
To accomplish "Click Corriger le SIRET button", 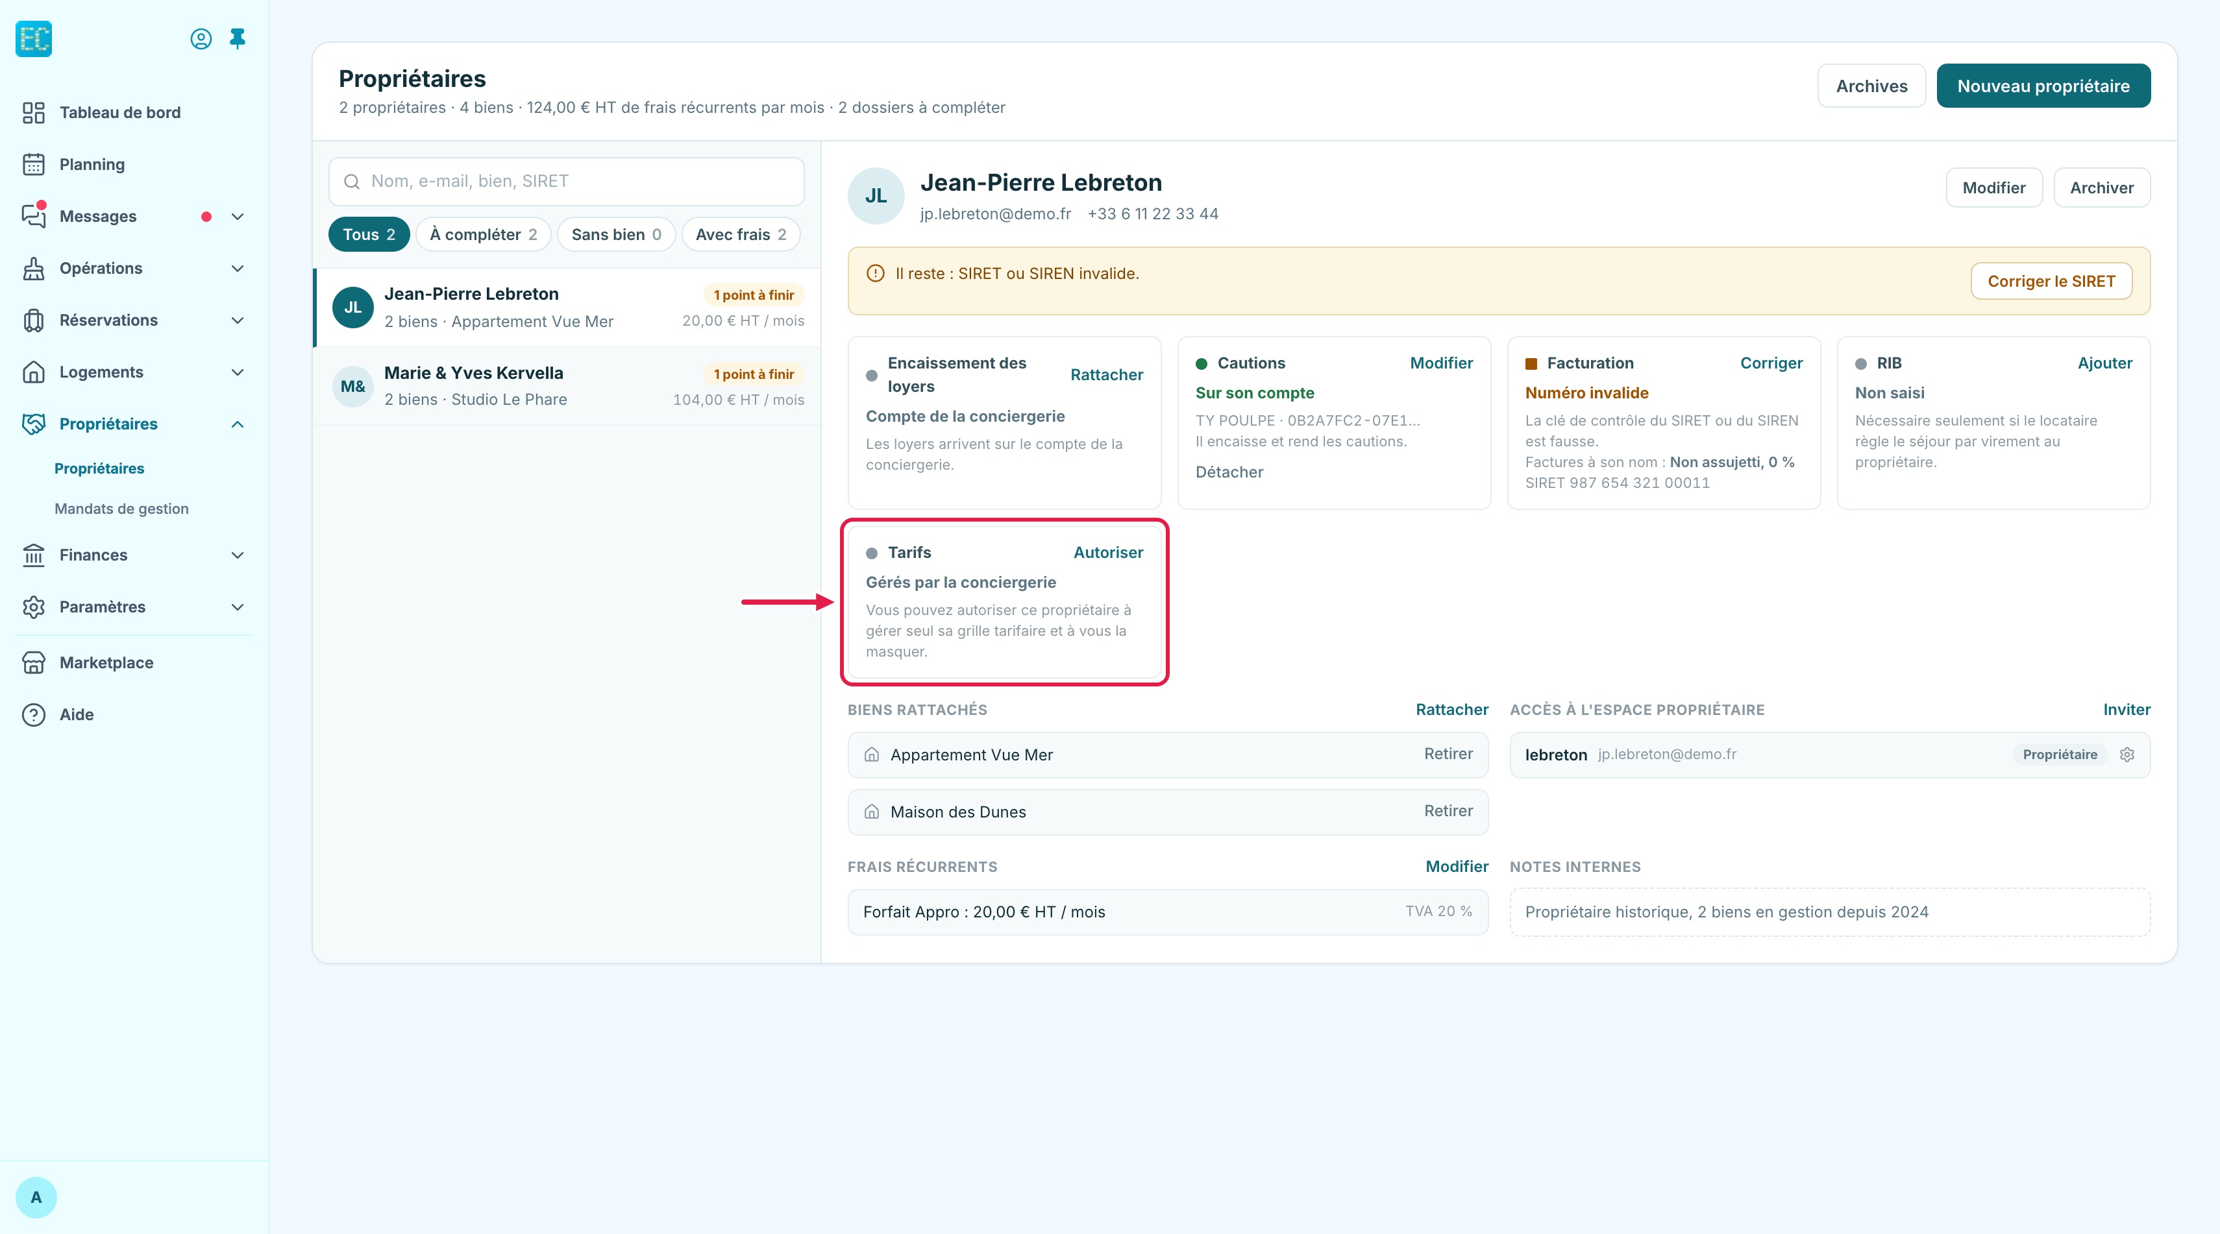I will click(2051, 282).
